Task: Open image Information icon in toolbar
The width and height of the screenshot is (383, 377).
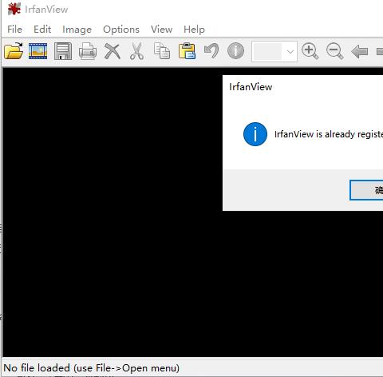Action: (x=235, y=50)
